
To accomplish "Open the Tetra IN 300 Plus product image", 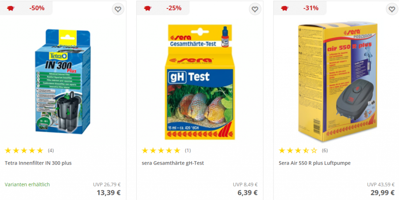I will tap(63, 82).
